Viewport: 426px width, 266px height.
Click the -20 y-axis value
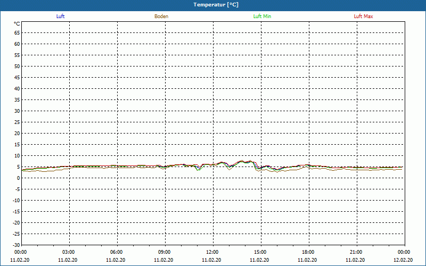(17, 222)
